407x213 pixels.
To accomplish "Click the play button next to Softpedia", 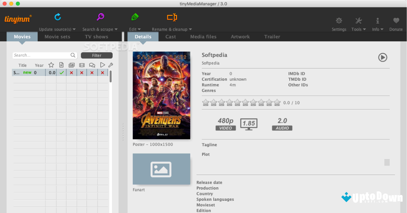I will coord(383,57).
